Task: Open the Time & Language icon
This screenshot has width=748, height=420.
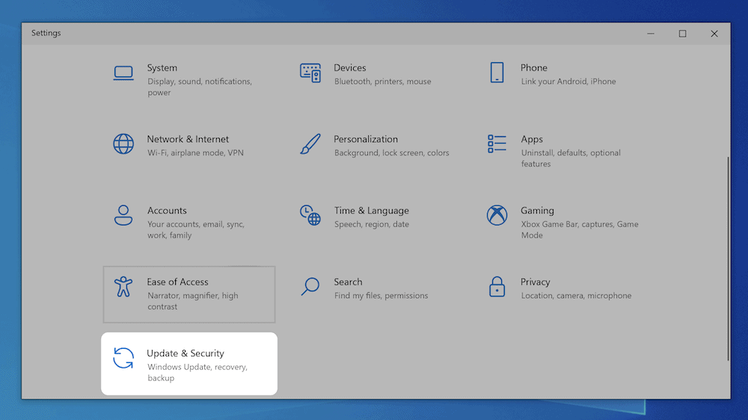Action: pyautogui.click(x=310, y=216)
